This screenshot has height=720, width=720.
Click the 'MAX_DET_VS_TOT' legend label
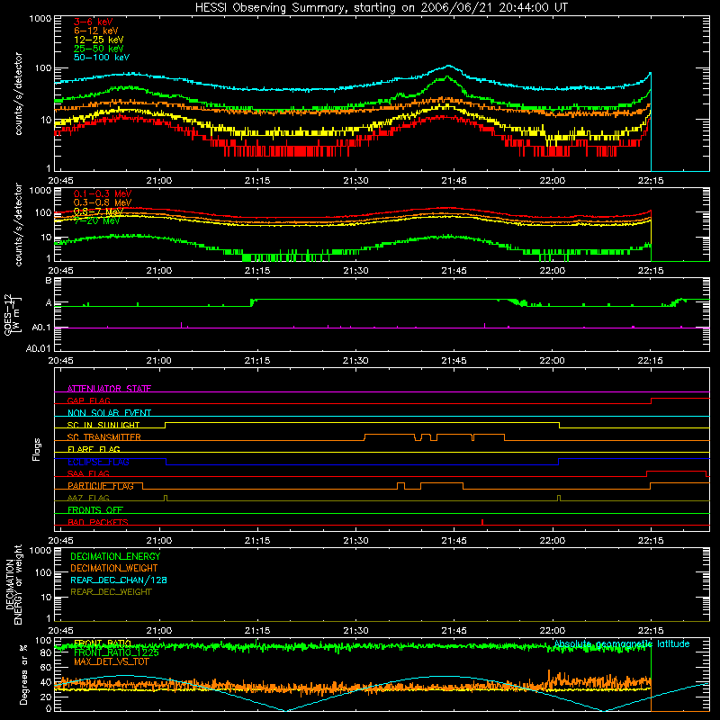[111, 661]
